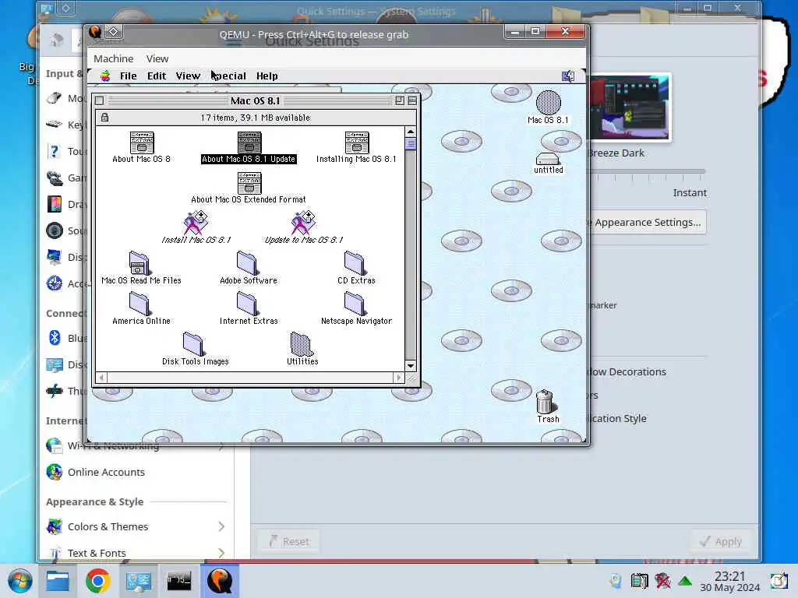
Task: Open the Apple menu logo
Action: [x=105, y=76]
